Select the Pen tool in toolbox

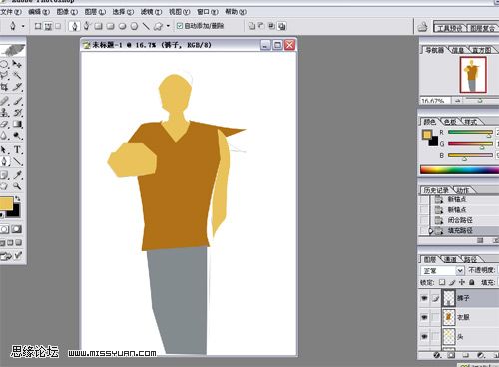(4, 162)
